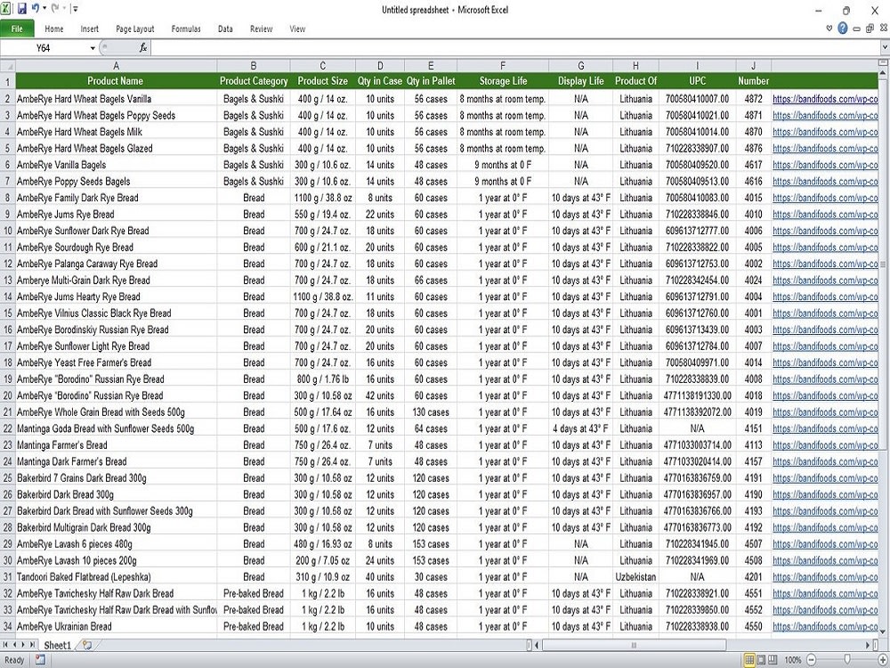
Task: Click the Product Name header cell
Action: click(x=116, y=81)
